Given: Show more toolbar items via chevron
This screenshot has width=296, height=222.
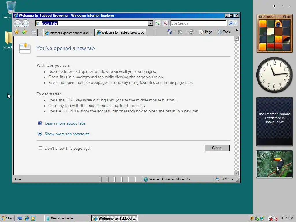Looking at the screenshot, I should coord(237,30).
